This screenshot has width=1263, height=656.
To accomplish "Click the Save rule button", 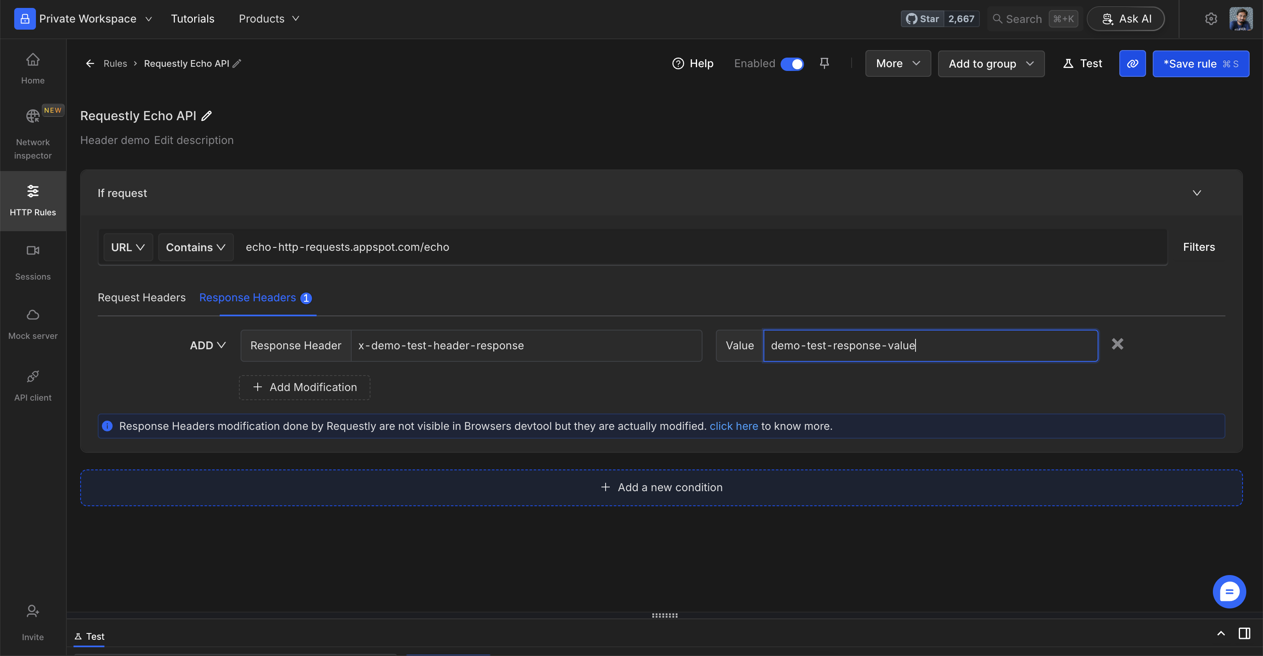I will (x=1200, y=64).
